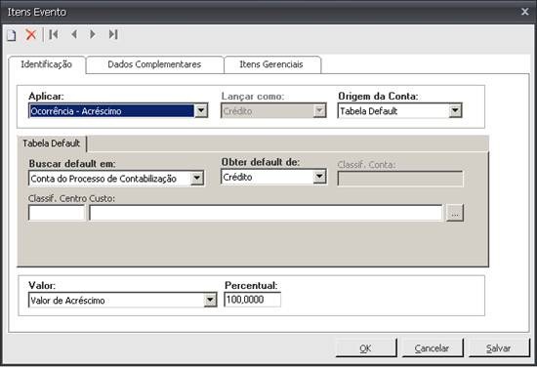Viewport: 537px width, 368px height.
Task: Jump to last record arrow icon
Action: (x=113, y=34)
